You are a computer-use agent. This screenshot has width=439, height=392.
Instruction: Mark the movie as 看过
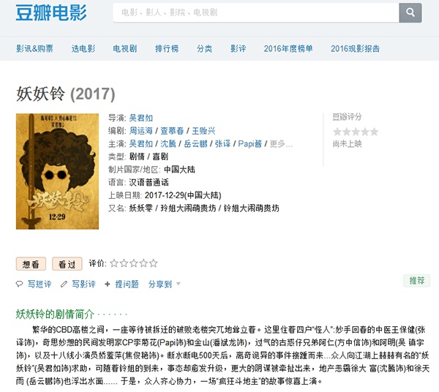[67, 264]
